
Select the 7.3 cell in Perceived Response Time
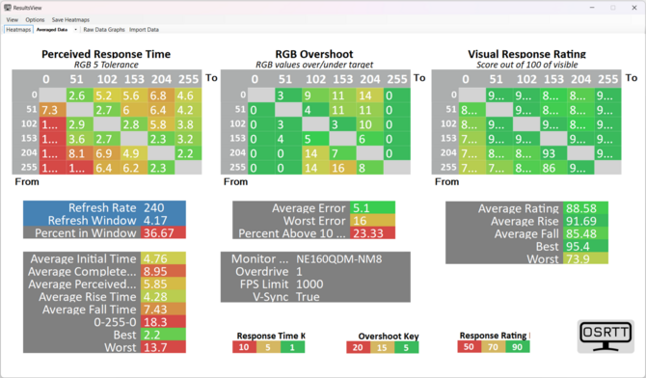[x=53, y=110]
